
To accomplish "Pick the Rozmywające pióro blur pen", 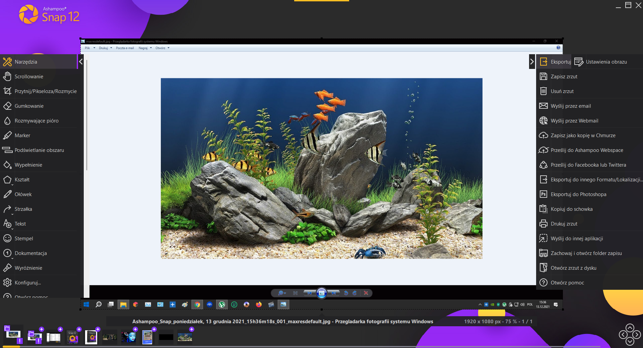I will (39, 121).
